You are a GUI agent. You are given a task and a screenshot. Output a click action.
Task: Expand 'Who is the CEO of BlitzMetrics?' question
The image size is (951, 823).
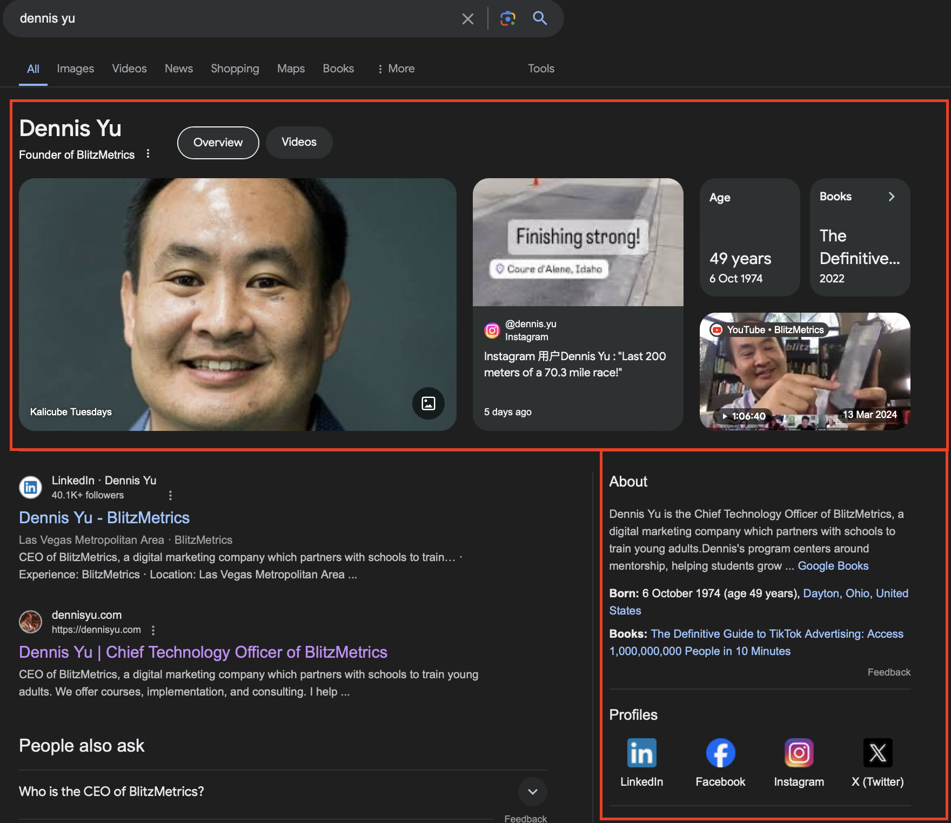[283, 791]
